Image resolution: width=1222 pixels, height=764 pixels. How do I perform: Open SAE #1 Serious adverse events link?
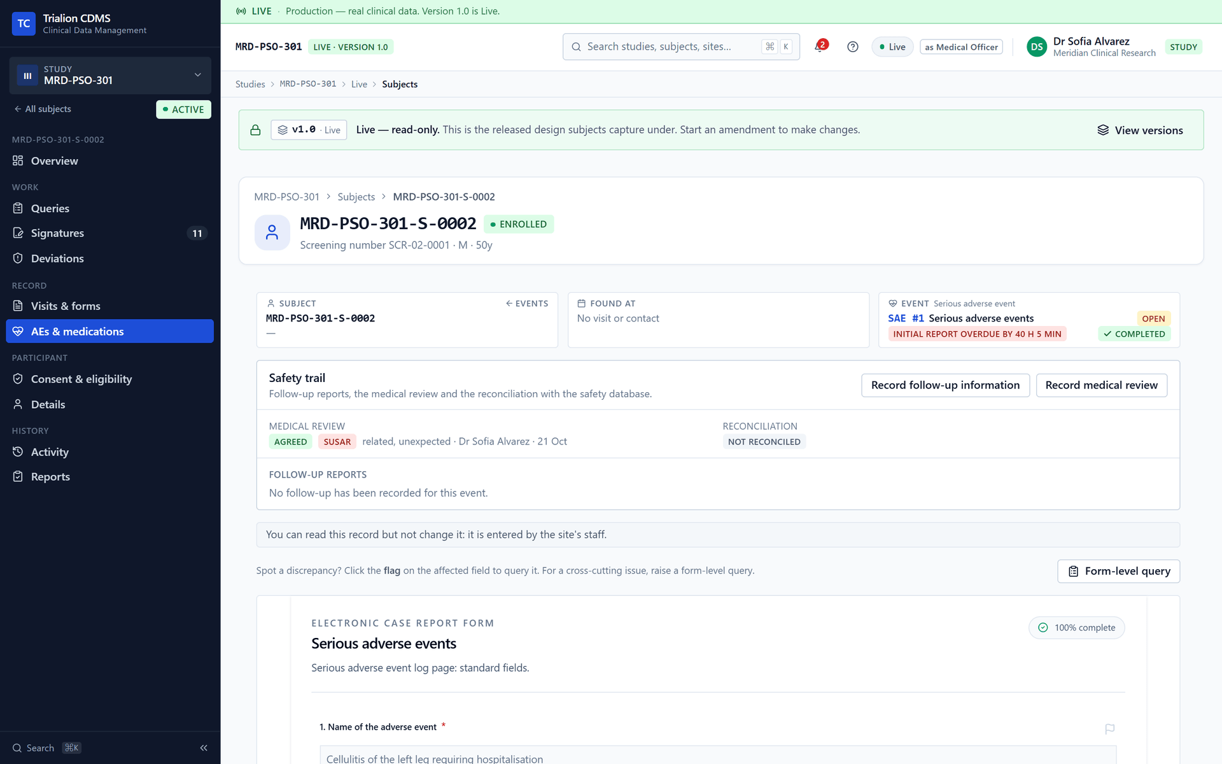pyautogui.click(x=960, y=318)
